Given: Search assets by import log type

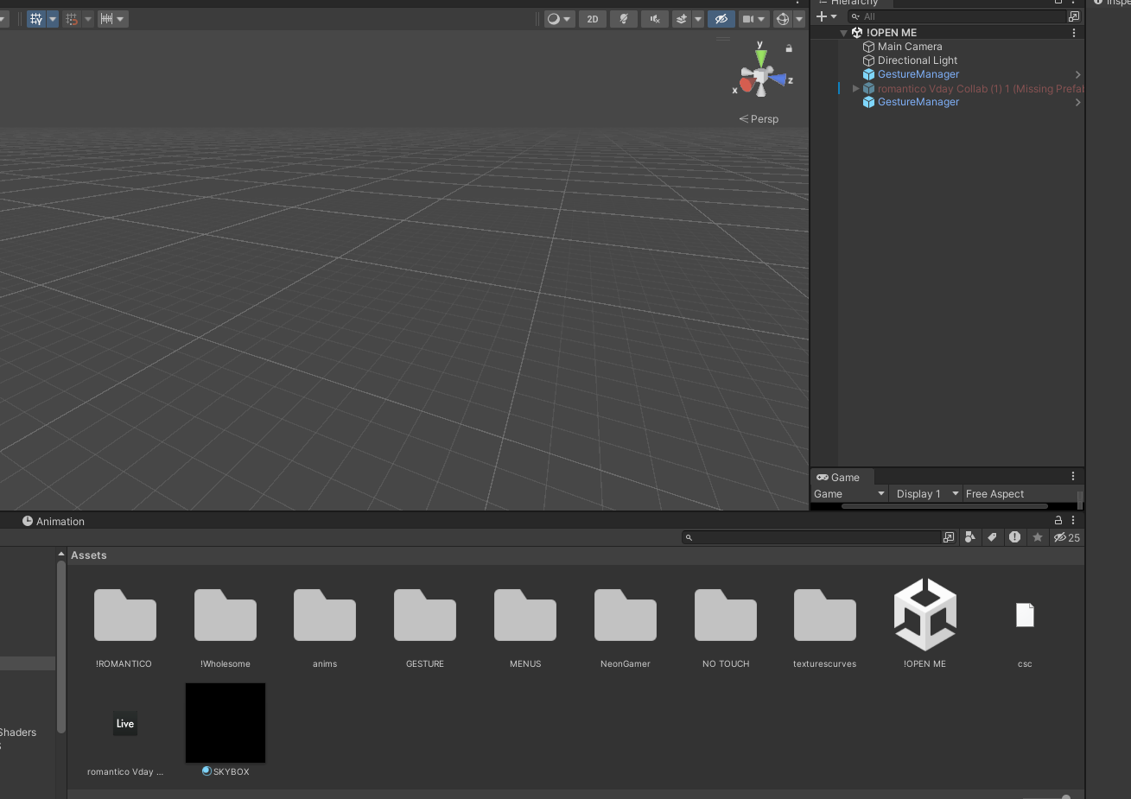Looking at the screenshot, I should coord(1014,537).
